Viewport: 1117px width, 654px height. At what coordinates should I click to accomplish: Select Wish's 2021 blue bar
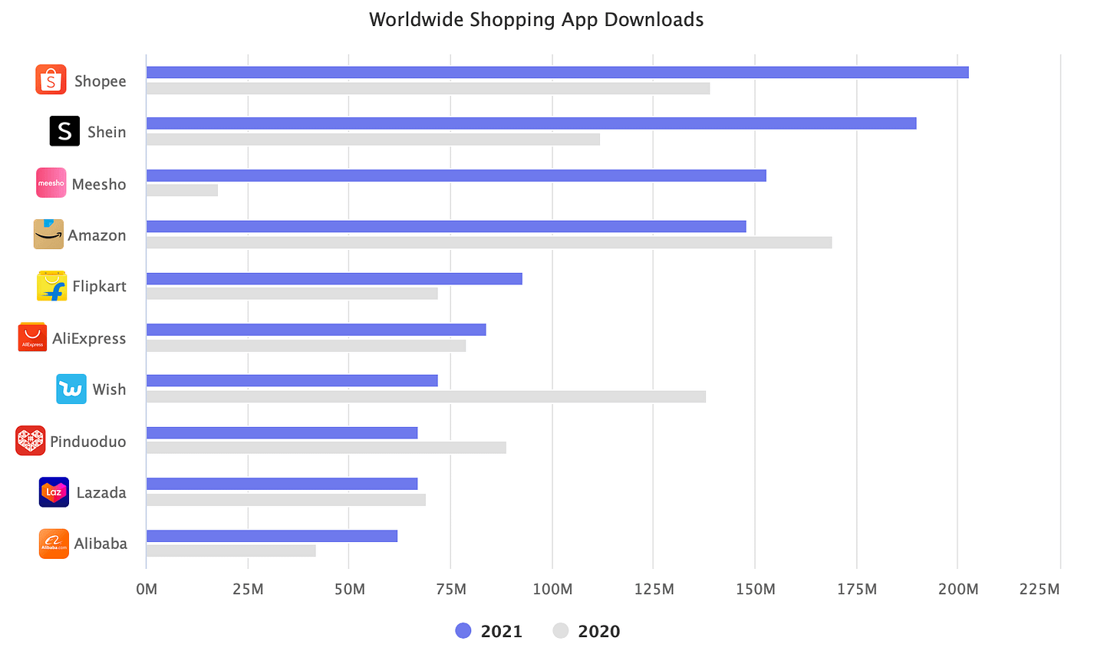click(292, 380)
